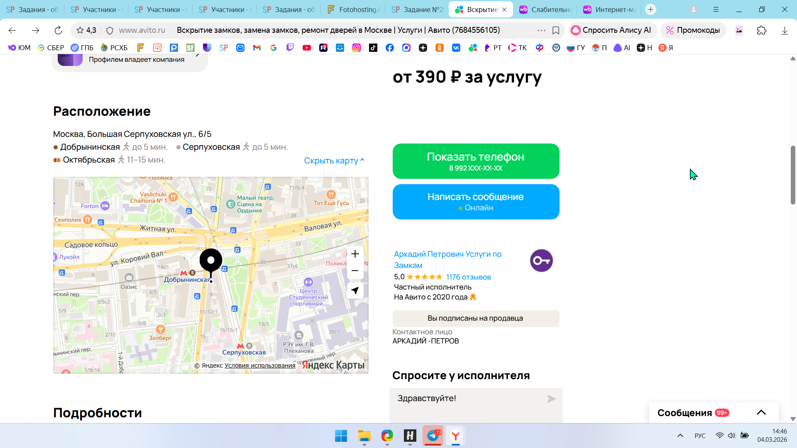Click the map geolocation arrow icon
797x448 pixels.
tap(355, 290)
